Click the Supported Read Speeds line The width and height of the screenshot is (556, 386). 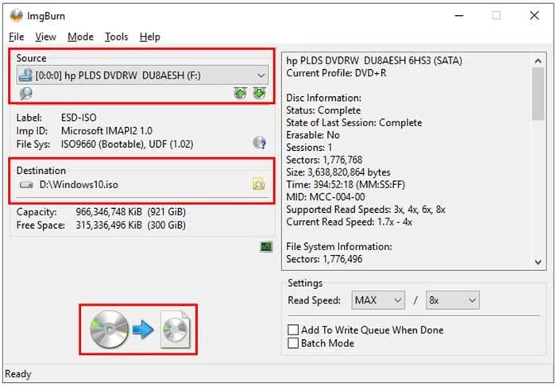click(365, 210)
